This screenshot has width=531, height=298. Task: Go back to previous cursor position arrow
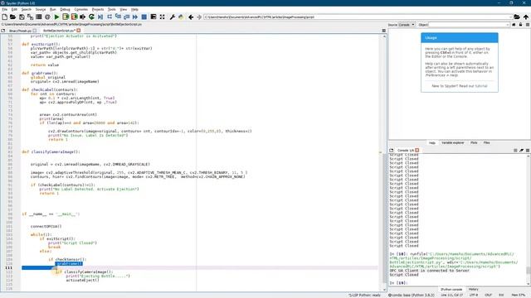[191, 17]
